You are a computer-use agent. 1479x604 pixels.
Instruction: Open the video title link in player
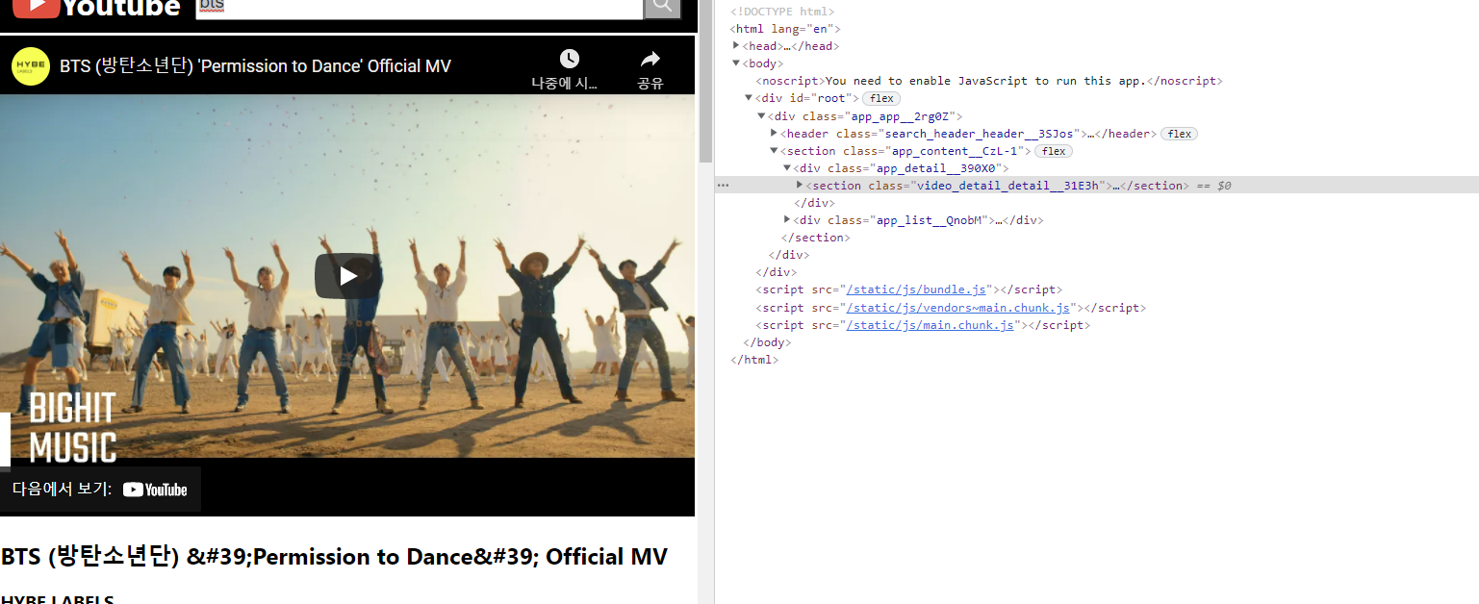[x=255, y=66]
